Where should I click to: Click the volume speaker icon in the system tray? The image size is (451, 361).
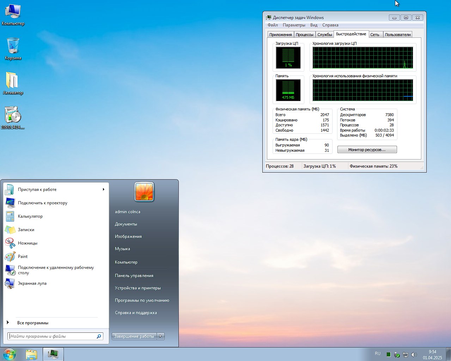pos(414,355)
